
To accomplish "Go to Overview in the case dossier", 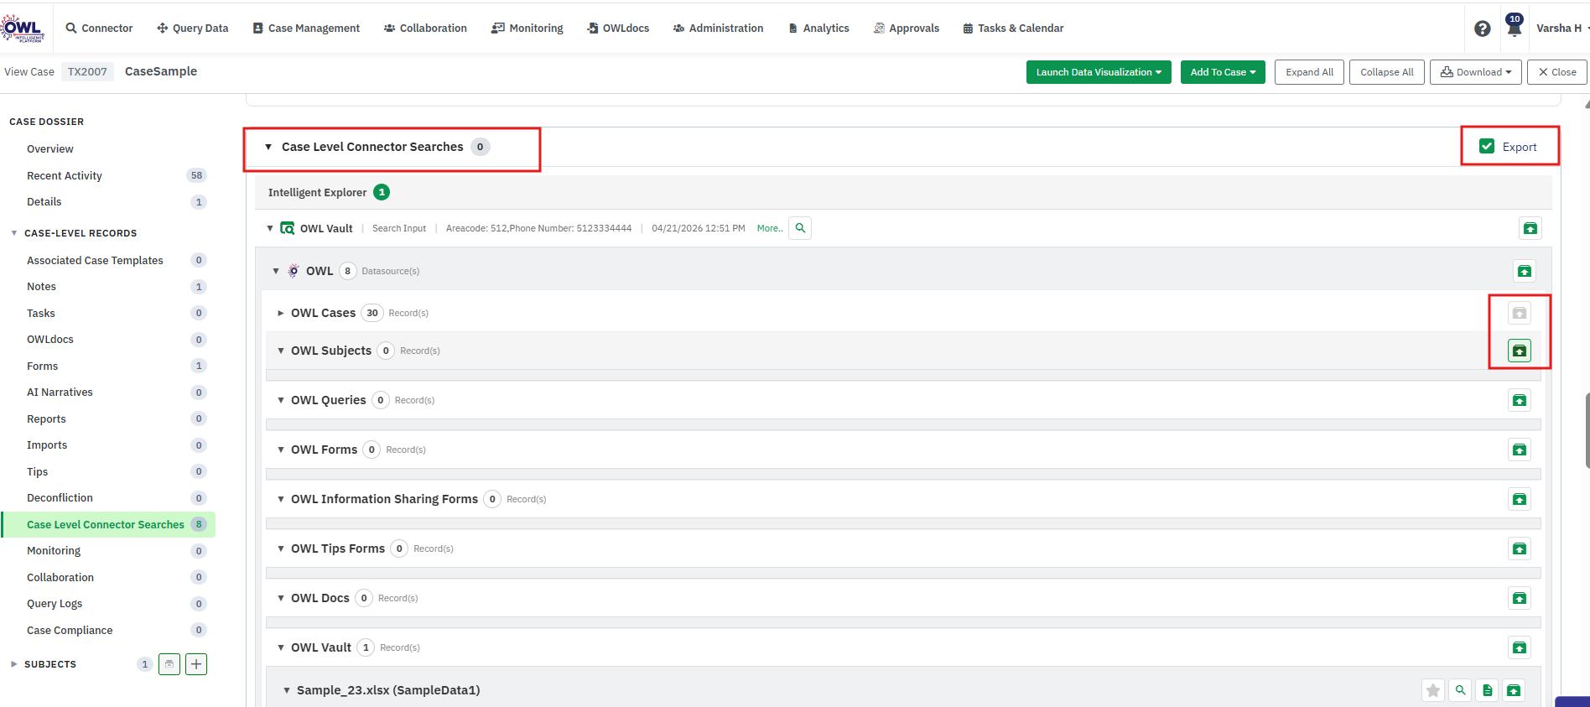I will click(x=50, y=148).
